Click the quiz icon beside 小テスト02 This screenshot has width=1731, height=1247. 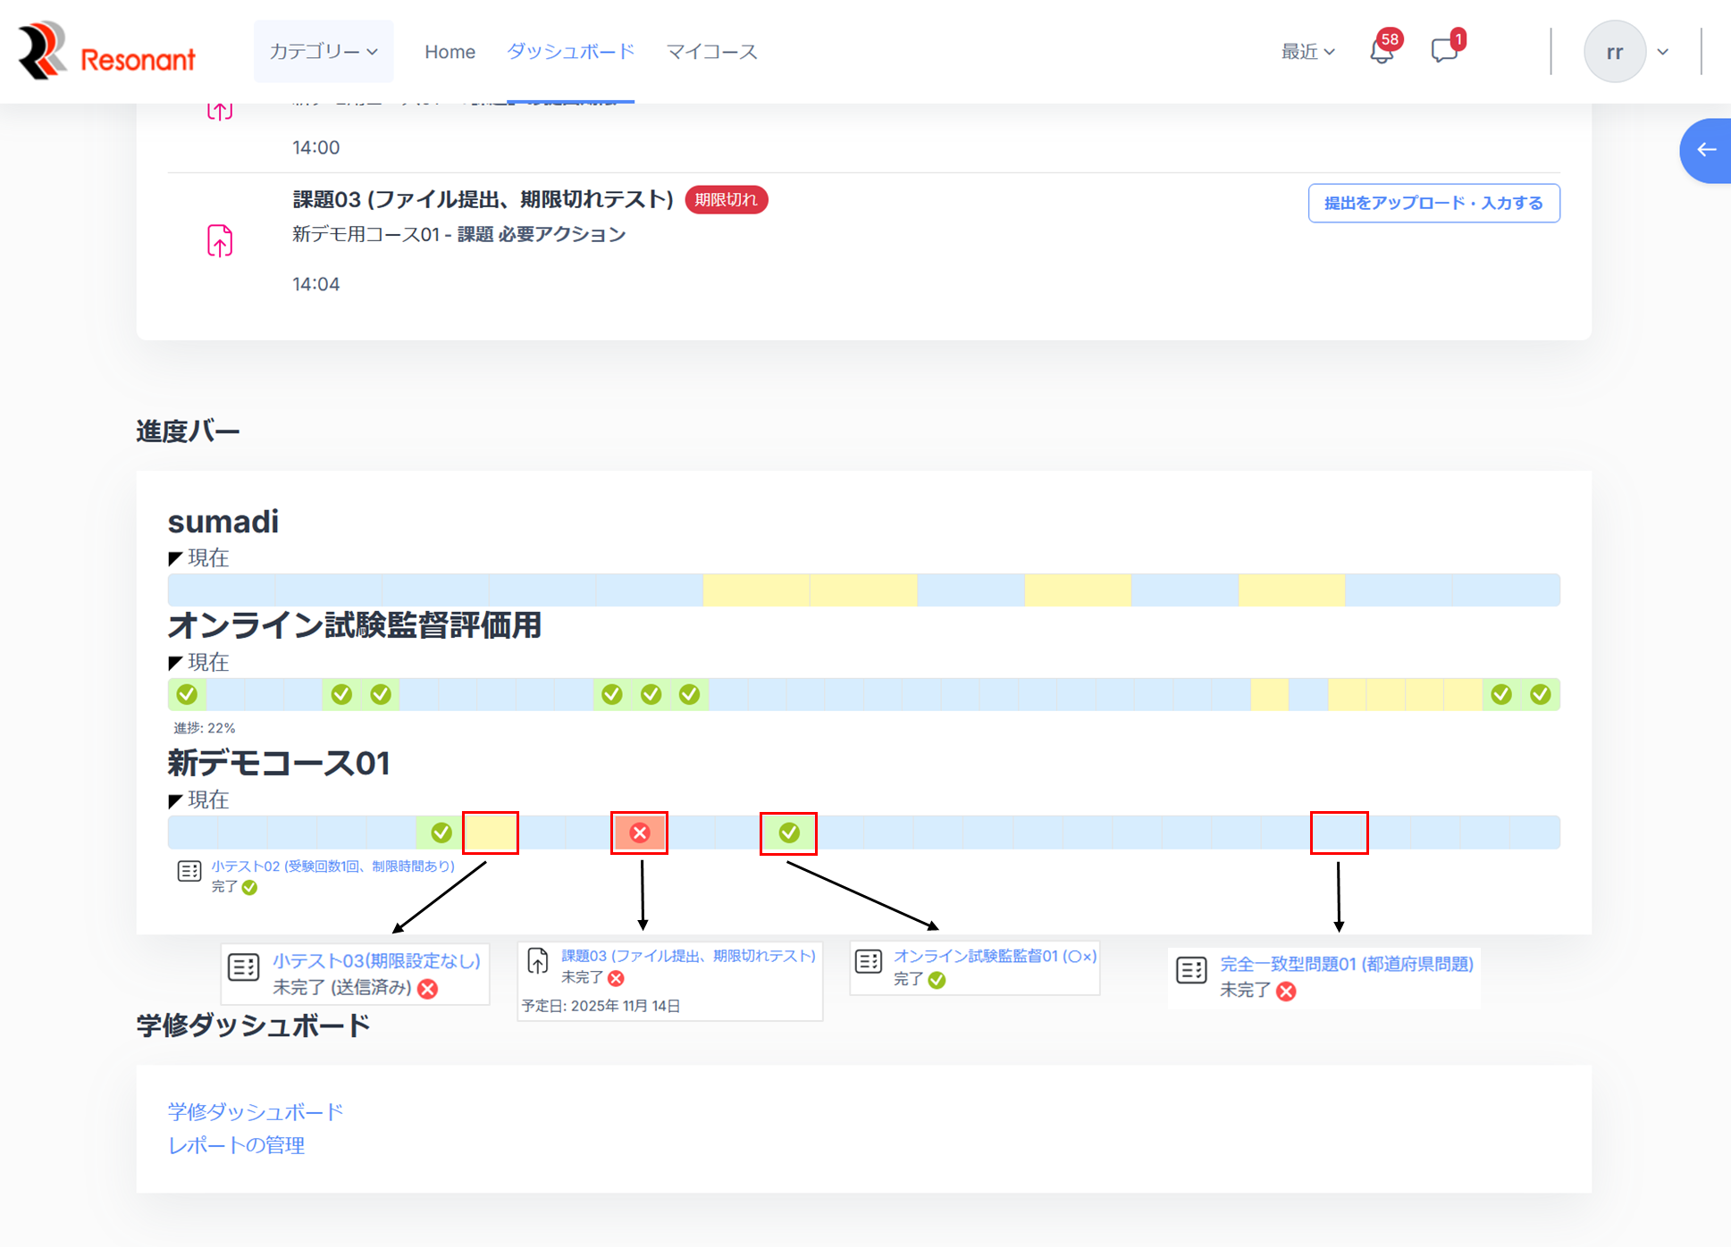(x=189, y=871)
